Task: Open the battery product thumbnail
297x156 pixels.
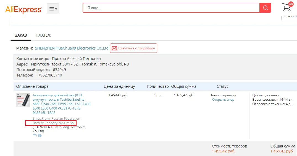Action: [23, 100]
